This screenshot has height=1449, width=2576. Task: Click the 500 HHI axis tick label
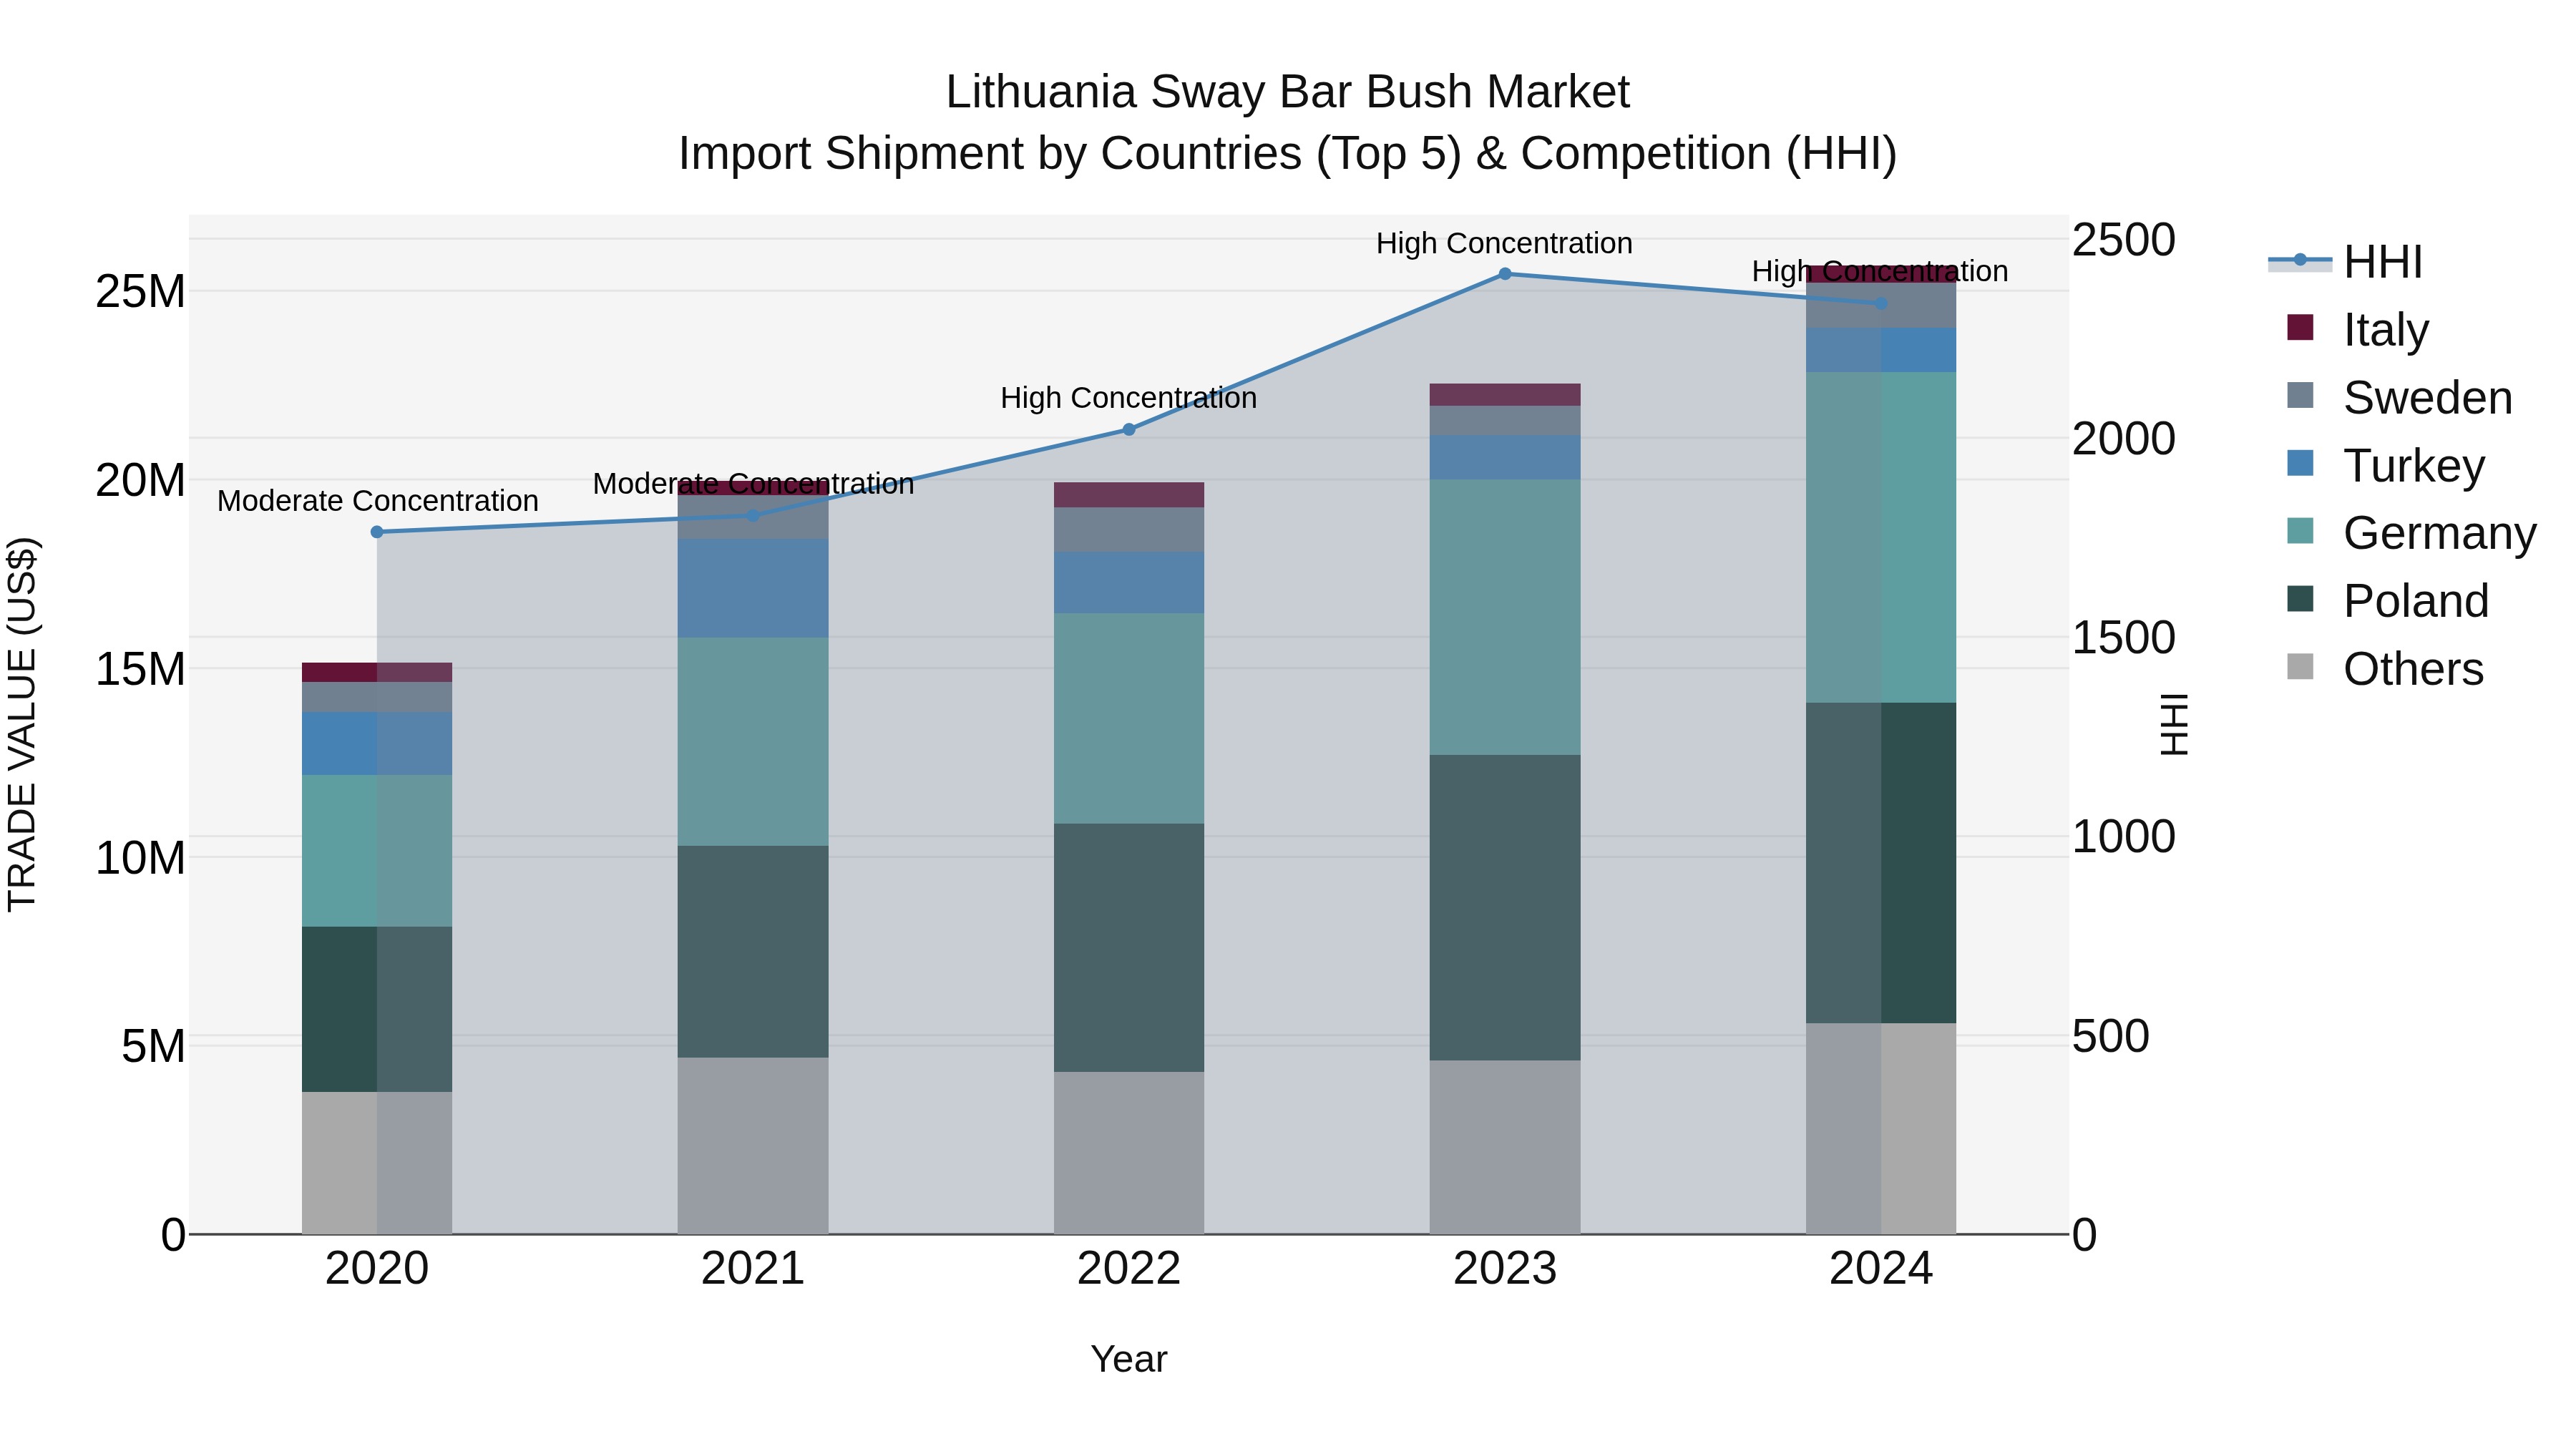(2110, 1036)
